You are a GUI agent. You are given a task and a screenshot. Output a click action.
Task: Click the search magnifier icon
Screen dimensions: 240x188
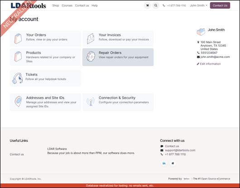[x=156, y=5]
